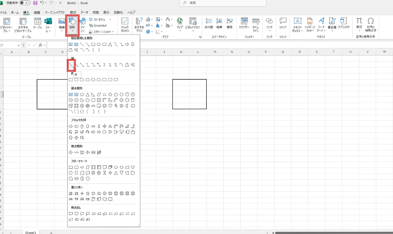Viewport: 393px width, 234px height.
Task: Pick the cube shape in basic shapes
Action: pyautogui.click(x=71, y=106)
